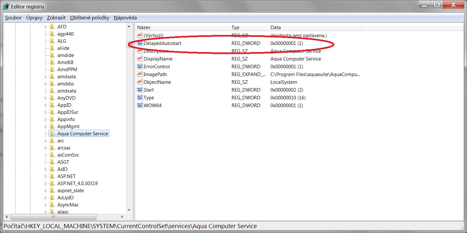Image resolution: width=467 pixels, height=233 pixels.
Task: Click the registry path in the status bar
Action: point(130,226)
